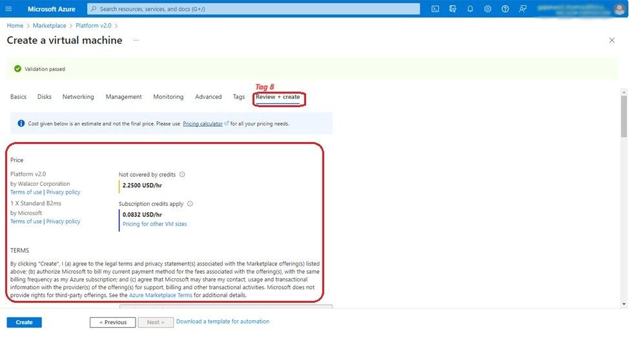Click the Next button
629x337 pixels.
pyautogui.click(x=156, y=322)
